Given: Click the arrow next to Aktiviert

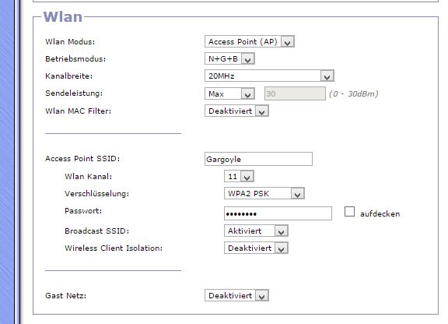Looking at the screenshot, I should click(281, 231).
